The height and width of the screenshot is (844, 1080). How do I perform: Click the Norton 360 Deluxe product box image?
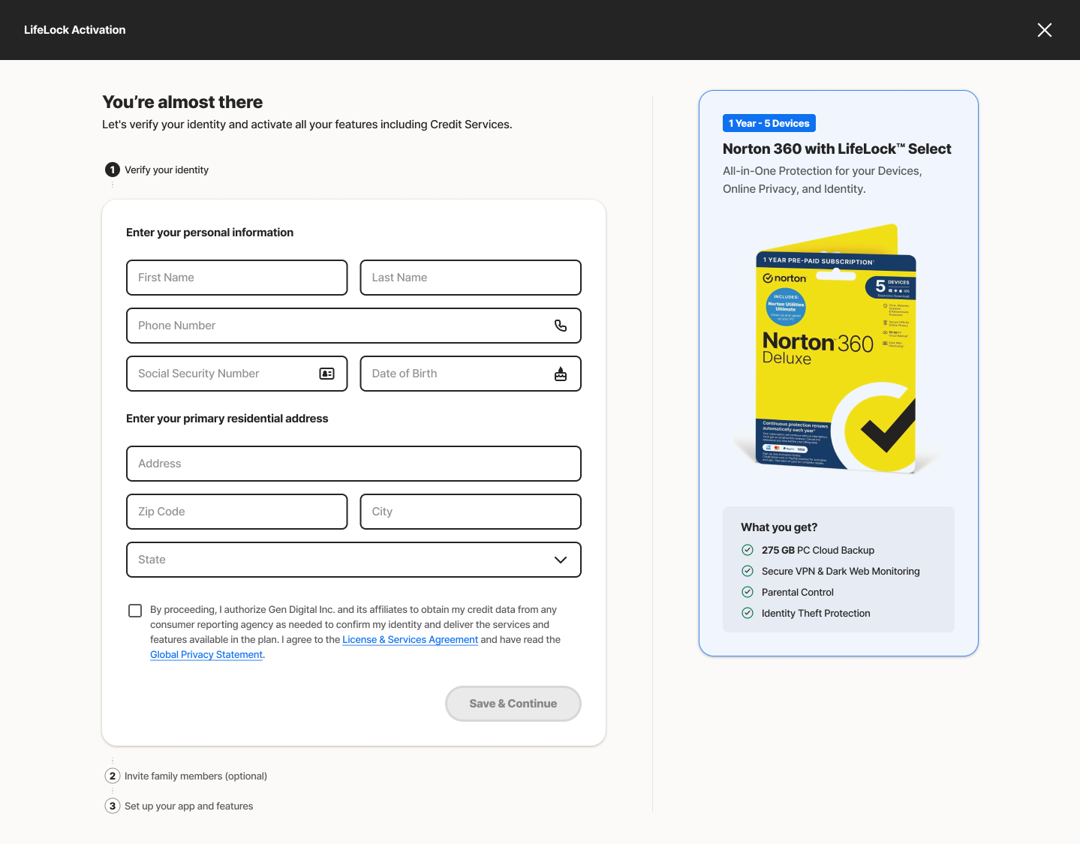tap(836, 349)
